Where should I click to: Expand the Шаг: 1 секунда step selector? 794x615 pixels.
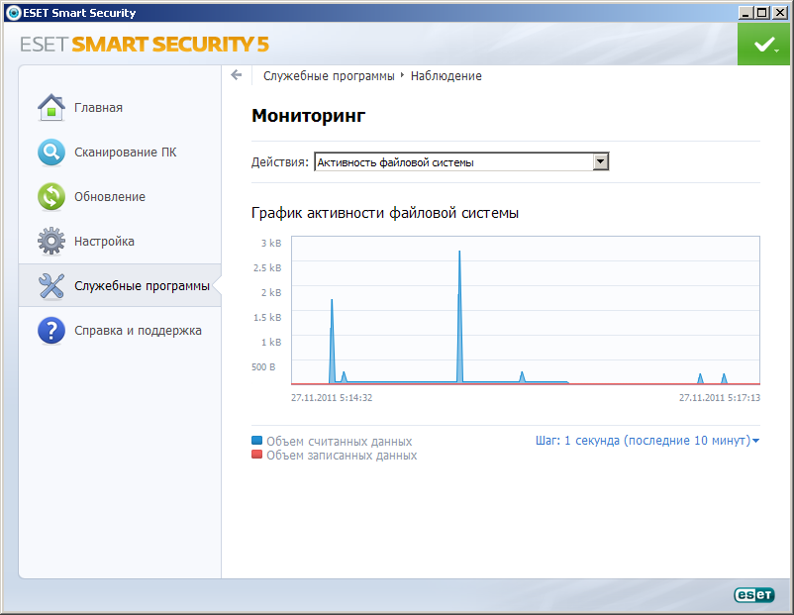[647, 441]
